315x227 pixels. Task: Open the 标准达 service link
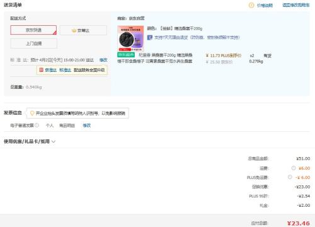point(65,70)
